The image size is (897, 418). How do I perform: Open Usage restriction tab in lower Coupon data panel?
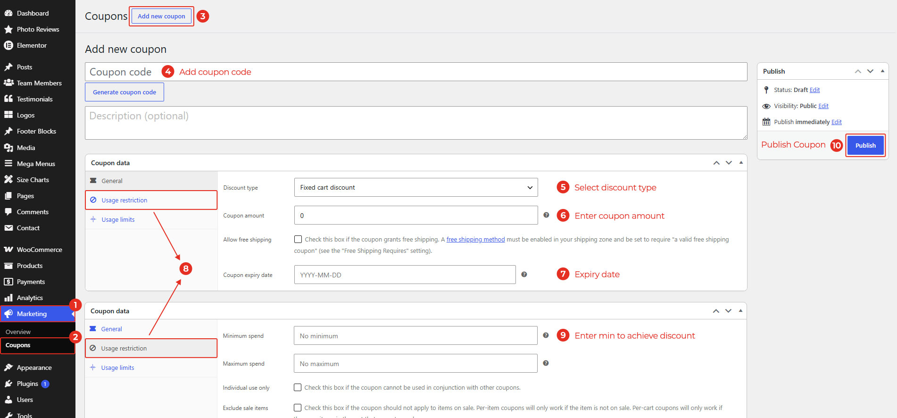pyautogui.click(x=151, y=348)
